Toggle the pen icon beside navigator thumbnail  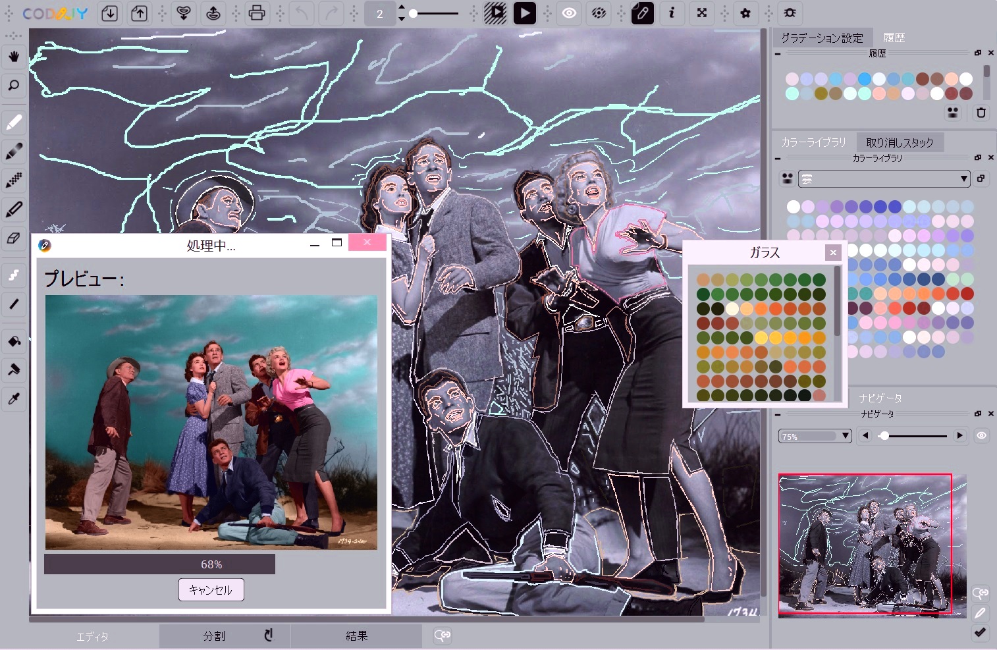point(980,613)
